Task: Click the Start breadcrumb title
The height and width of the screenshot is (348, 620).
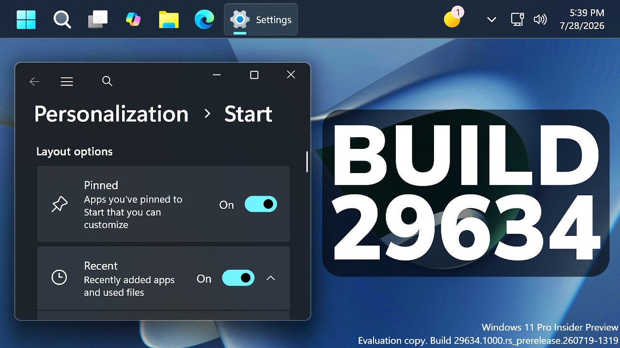Action: click(248, 114)
